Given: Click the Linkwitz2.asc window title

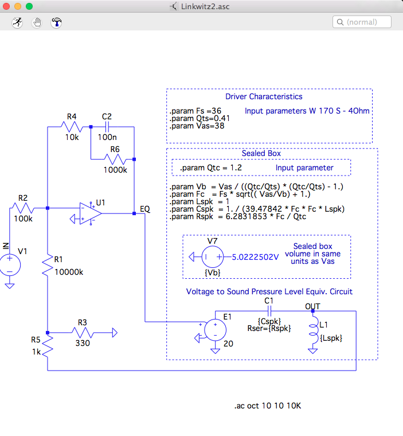Looking at the screenshot, I should click(206, 6).
